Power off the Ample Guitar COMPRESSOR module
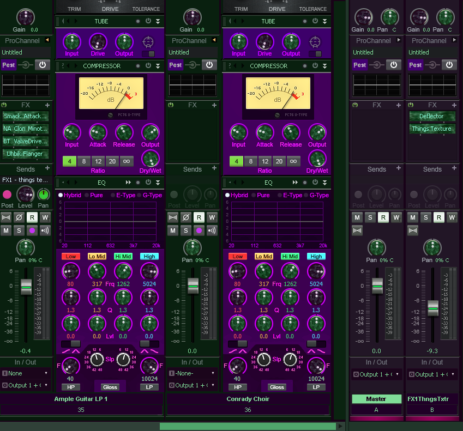The width and height of the screenshot is (463, 431). click(x=148, y=65)
